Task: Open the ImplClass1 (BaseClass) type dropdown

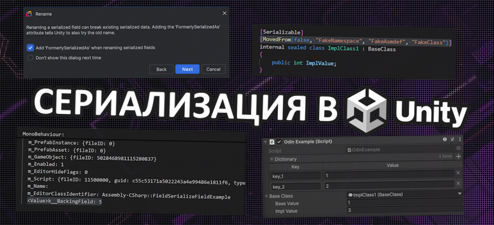Action: 404,195
